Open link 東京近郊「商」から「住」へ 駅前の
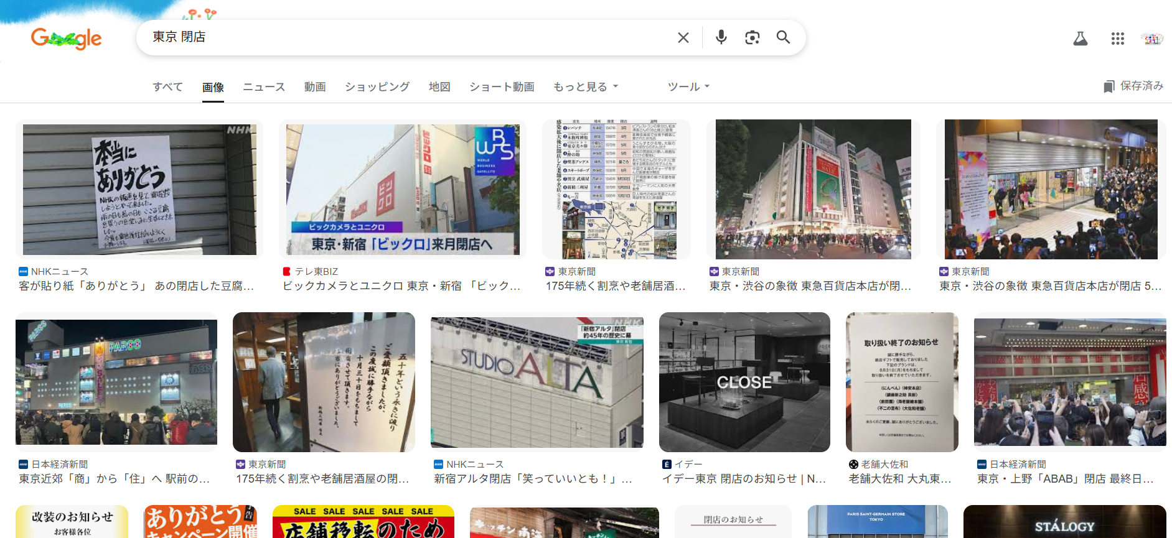This screenshot has height=538, width=1172. tap(114, 479)
